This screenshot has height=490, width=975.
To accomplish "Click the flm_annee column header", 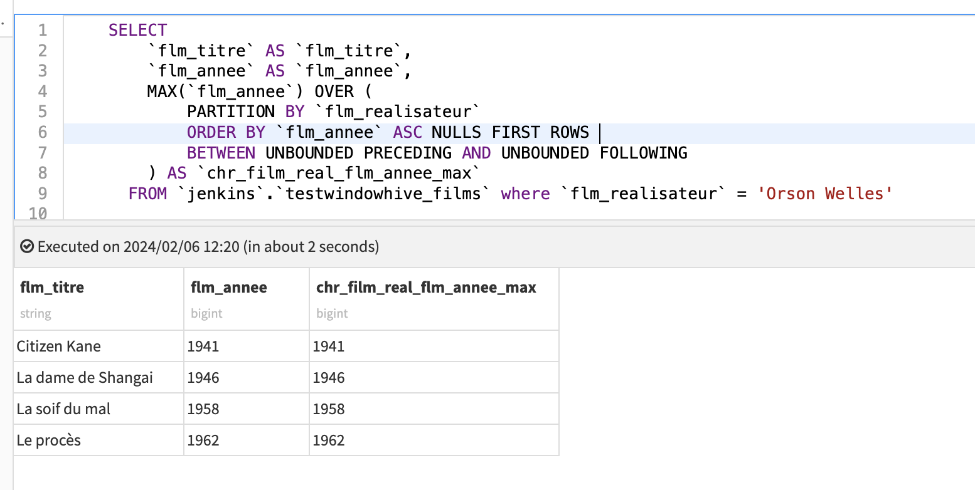I will pyautogui.click(x=229, y=288).
